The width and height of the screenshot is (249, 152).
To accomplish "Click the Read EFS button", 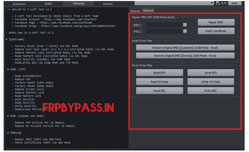I will coord(159,73).
